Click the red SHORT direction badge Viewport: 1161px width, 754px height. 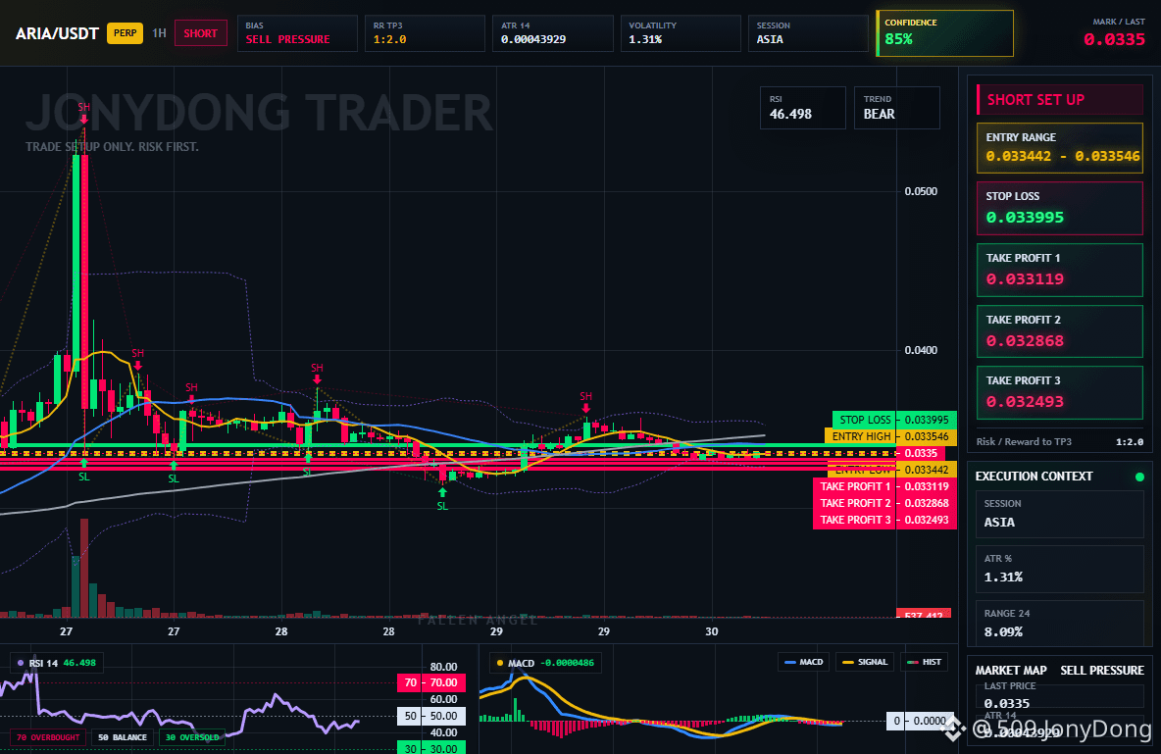[x=201, y=33]
